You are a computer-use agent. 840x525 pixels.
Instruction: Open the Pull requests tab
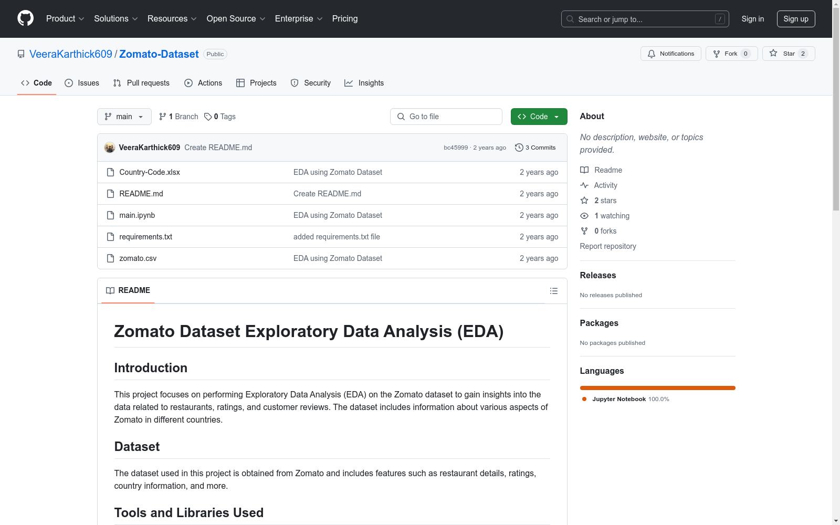[x=141, y=83]
